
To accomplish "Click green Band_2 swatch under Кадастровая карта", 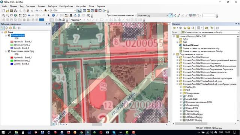I will coord(12,61).
